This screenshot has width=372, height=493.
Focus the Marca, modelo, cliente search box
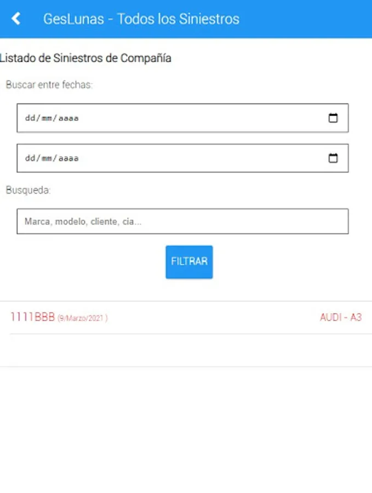tap(182, 221)
